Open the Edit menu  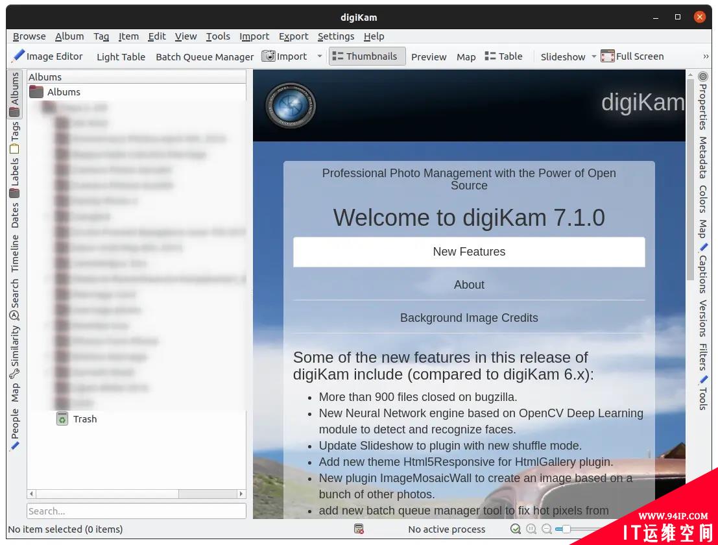(x=156, y=36)
